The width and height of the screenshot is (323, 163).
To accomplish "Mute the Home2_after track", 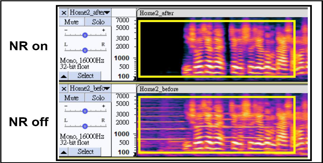I will click(72, 22).
